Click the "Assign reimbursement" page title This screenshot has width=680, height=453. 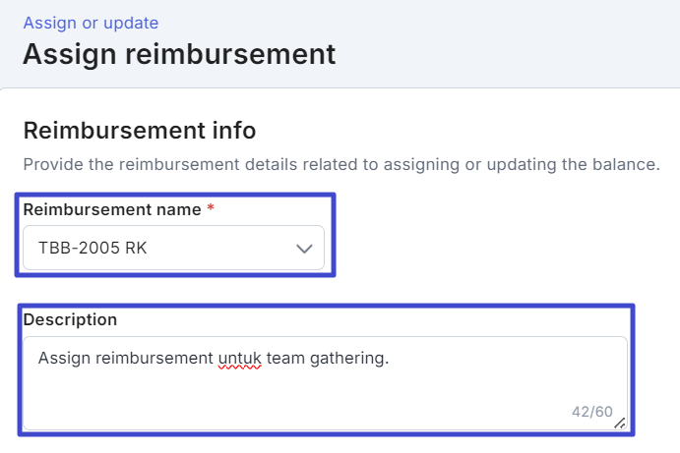[x=179, y=55]
